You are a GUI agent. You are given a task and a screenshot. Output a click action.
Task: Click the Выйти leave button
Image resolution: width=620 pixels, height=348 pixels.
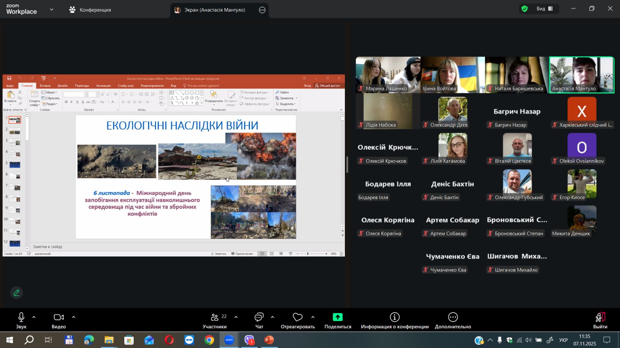[x=600, y=321]
